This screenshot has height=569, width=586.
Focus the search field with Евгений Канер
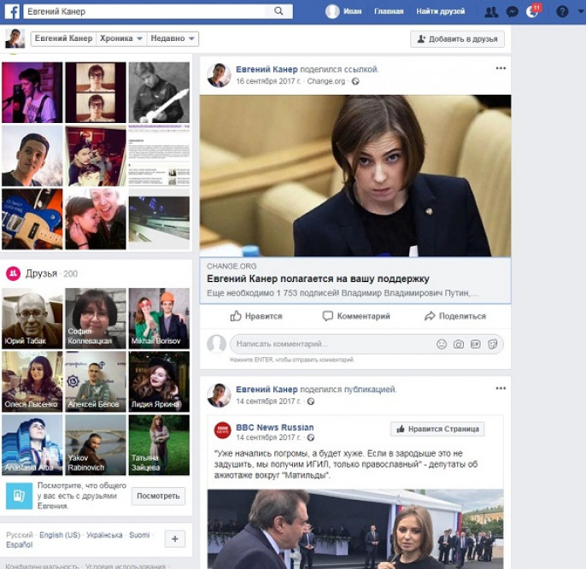click(x=144, y=12)
